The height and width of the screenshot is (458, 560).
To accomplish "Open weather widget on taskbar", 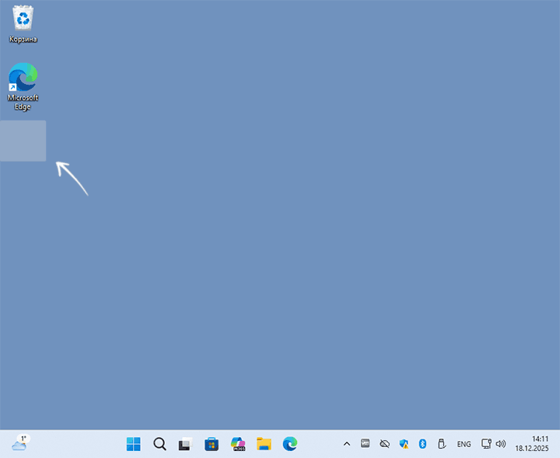I will [21, 444].
